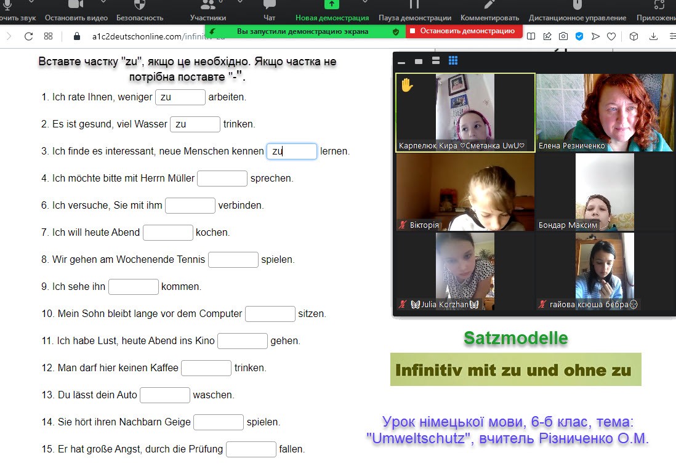Click red Остановить демонстрацию button
Viewport: 676px width, 466px height.
pos(464,31)
